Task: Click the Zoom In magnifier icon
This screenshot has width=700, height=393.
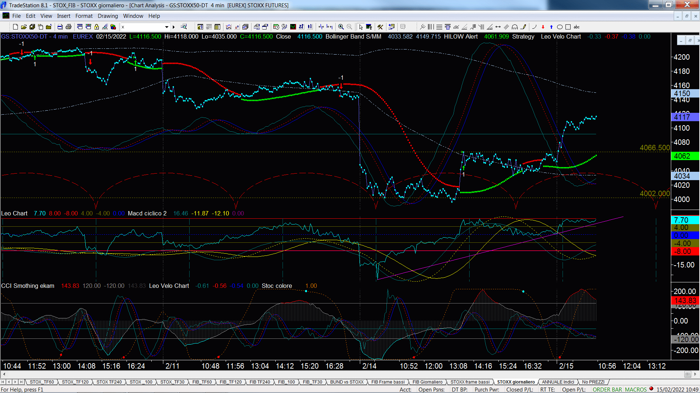Action: pos(341,27)
